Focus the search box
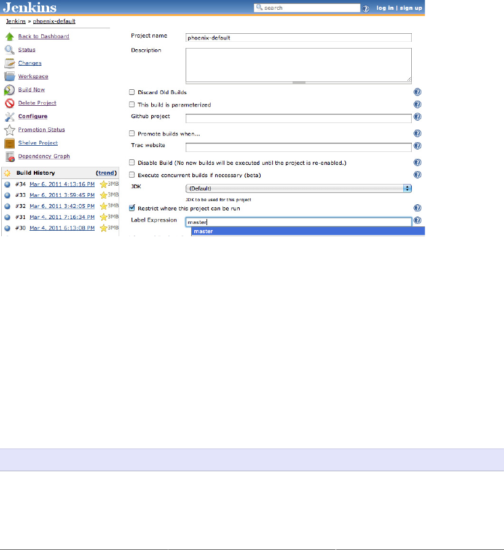The height and width of the screenshot is (550, 504). point(307,8)
